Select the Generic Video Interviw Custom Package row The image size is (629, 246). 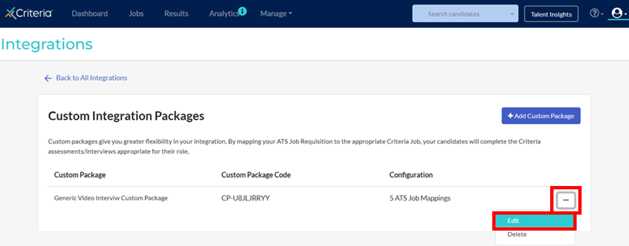coord(111,198)
